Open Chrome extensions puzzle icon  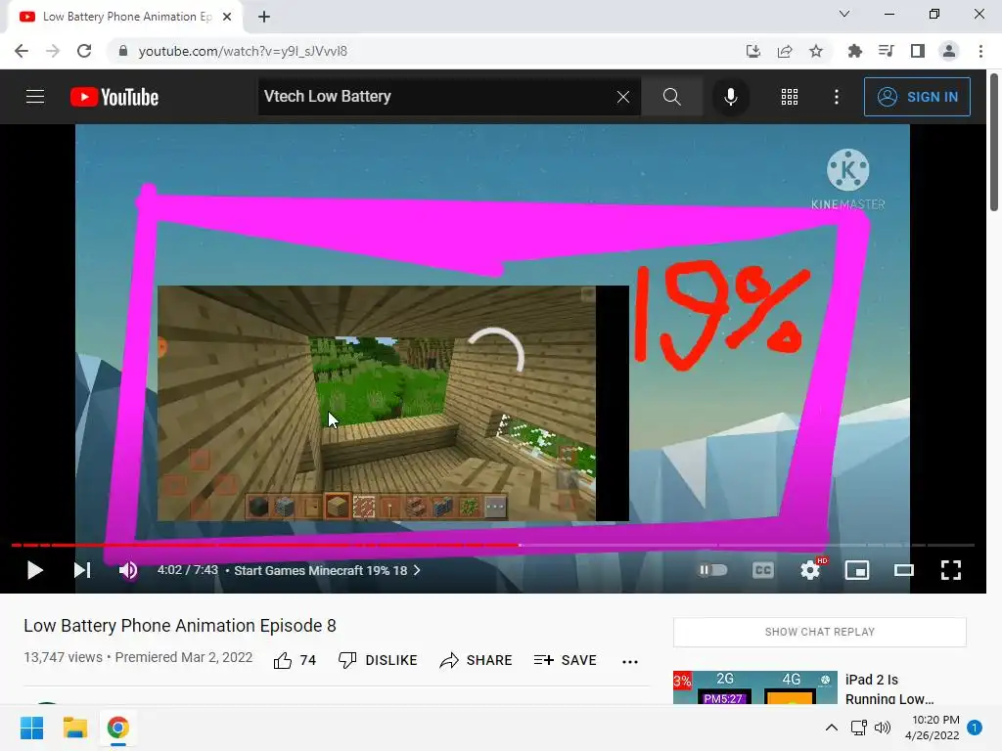pos(854,51)
